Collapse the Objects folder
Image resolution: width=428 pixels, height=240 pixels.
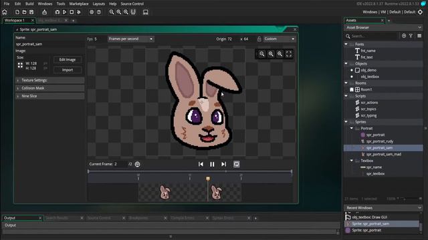pos(346,64)
